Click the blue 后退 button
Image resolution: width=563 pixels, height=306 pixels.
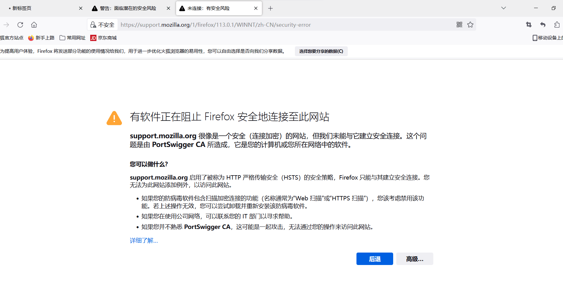click(375, 259)
